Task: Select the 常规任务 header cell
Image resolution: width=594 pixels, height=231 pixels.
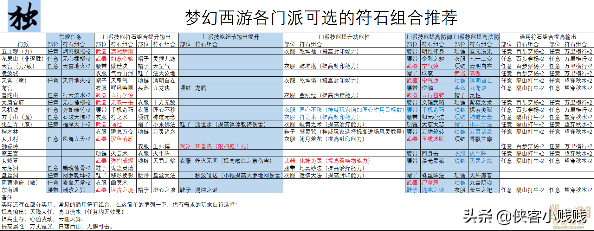Action: [70, 37]
